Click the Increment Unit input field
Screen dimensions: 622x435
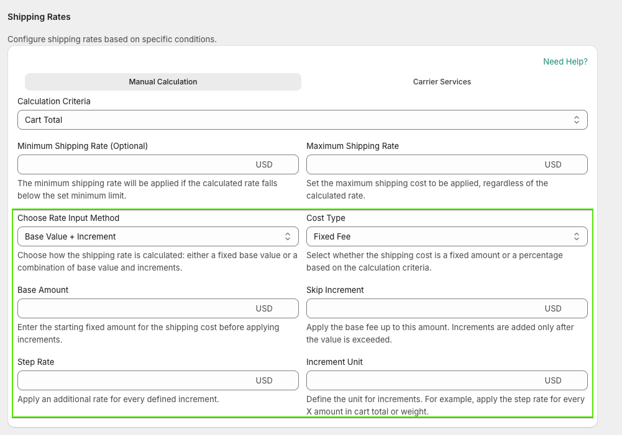click(447, 380)
